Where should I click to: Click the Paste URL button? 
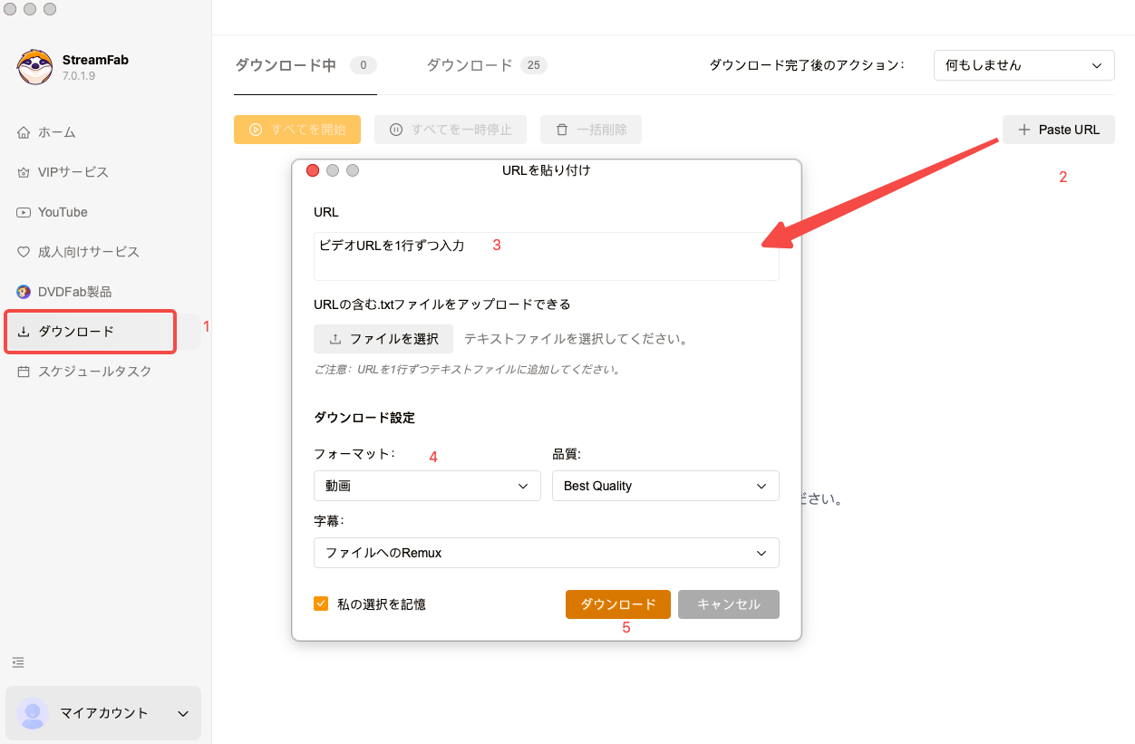(x=1058, y=130)
